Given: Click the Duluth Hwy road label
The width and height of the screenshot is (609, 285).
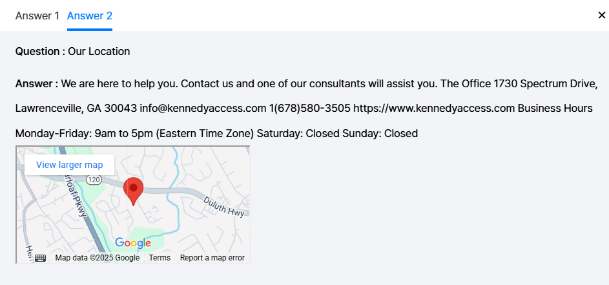Looking at the screenshot, I should tap(225, 209).
